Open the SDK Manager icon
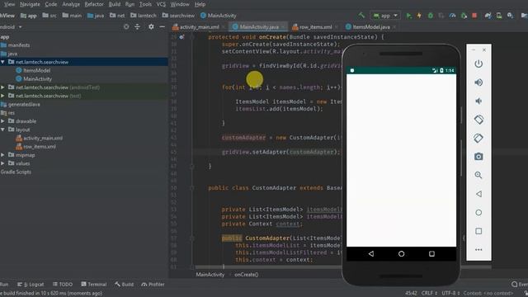Image resolution: width=528 pixels, height=297 pixels. [510, 16]
